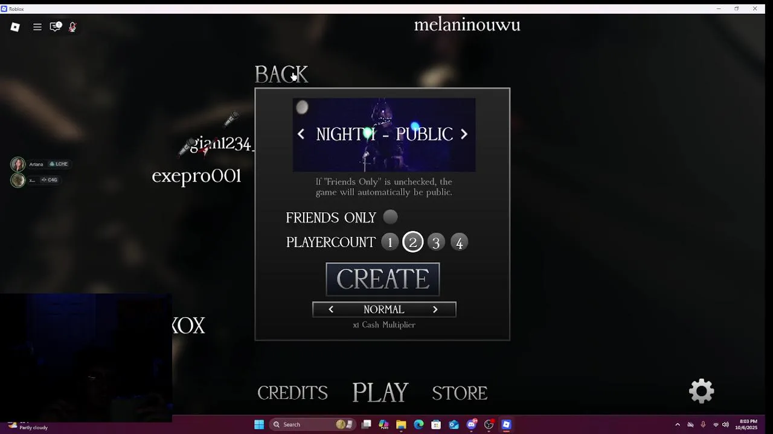
Task: Unmute the Roblox voice chat microphone
Action: (x=72, y=27)
